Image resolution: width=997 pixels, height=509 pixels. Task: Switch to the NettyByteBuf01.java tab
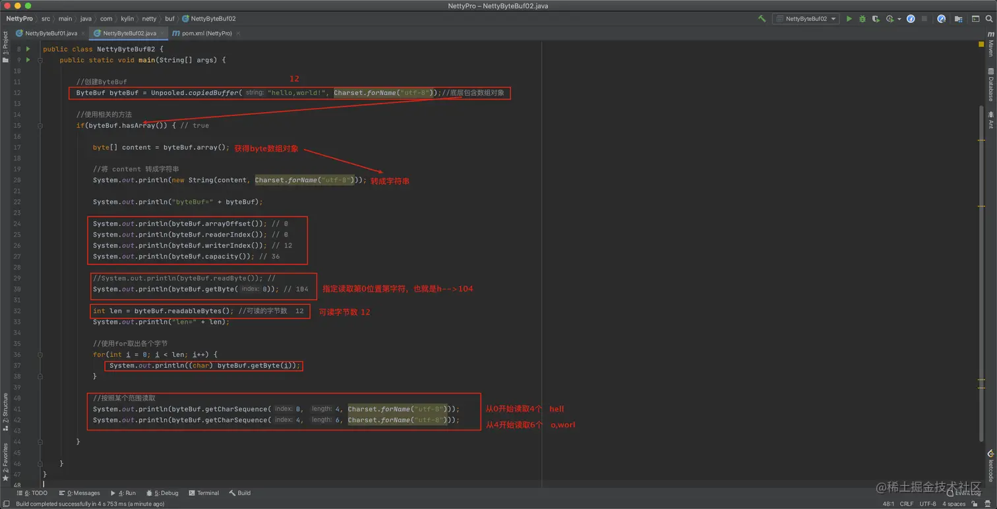[51, 33]
